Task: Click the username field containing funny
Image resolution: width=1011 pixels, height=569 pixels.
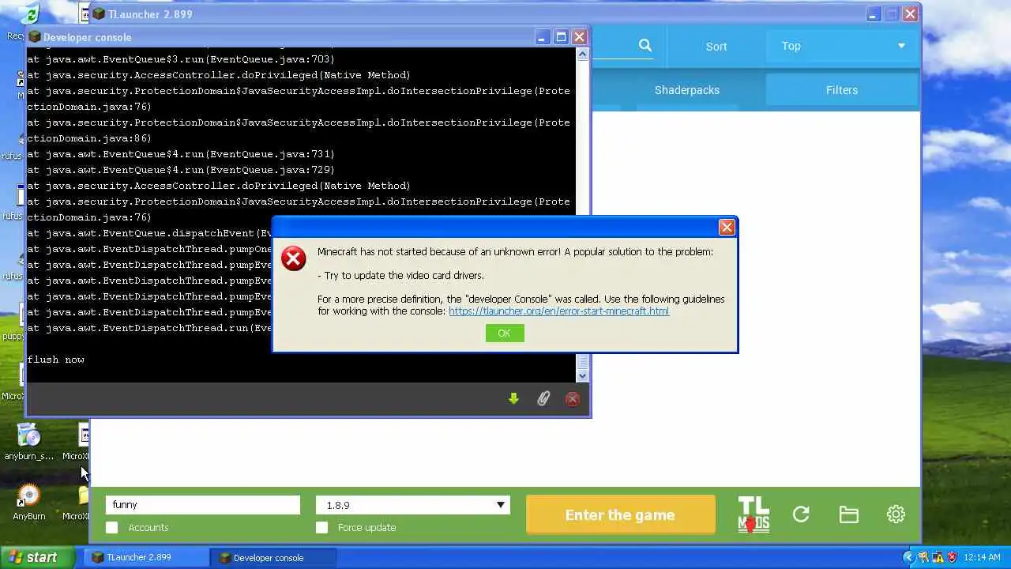Action: click(x=203, y=505)
